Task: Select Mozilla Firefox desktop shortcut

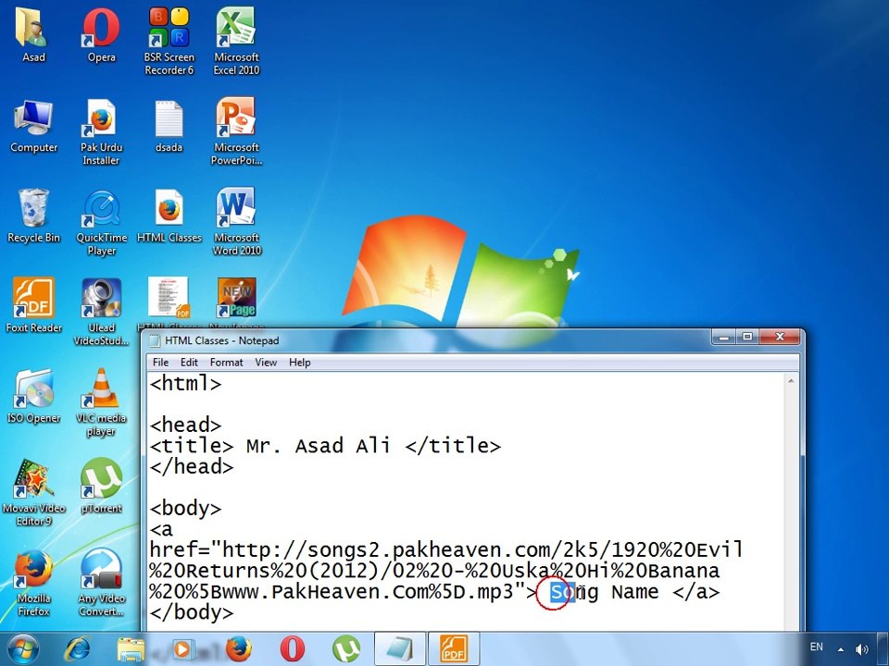Action: click(33, 568)
